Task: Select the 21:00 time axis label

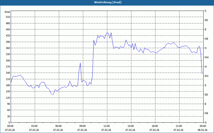Action: [179, 126]
